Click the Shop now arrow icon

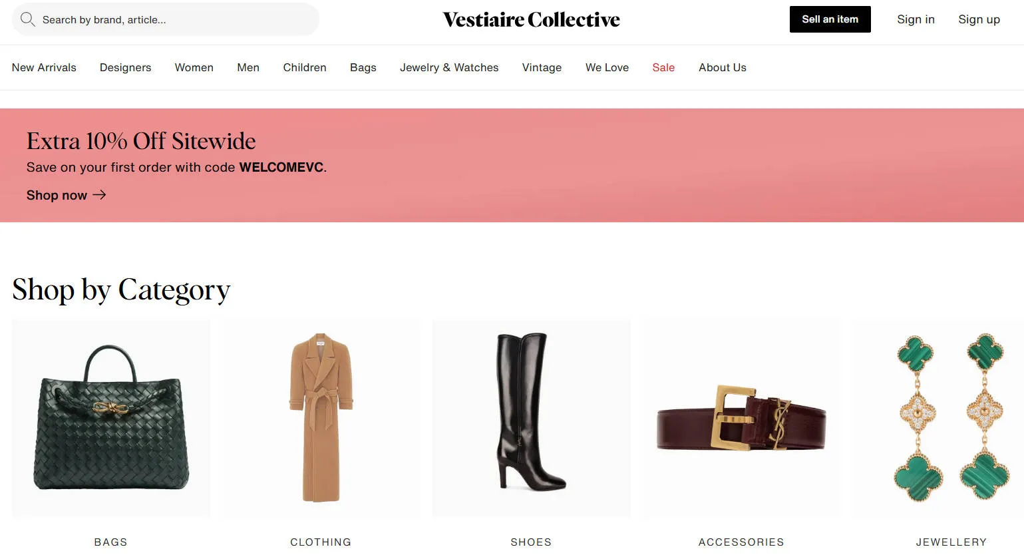click(x=99, y=195)
